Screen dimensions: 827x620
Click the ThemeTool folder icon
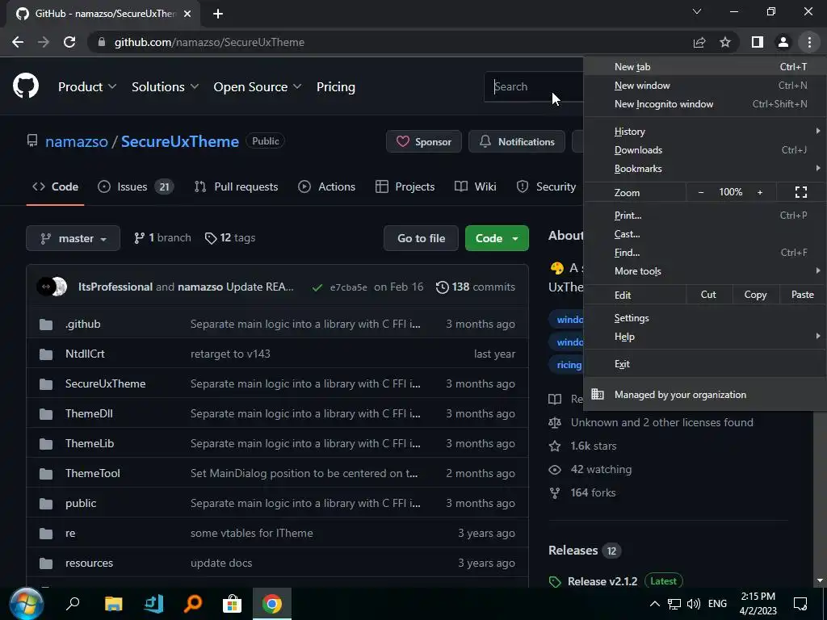pyautogui.click(x=46, y=473)
